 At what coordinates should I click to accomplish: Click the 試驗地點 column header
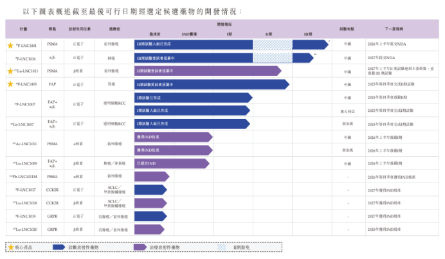[347, 29]
